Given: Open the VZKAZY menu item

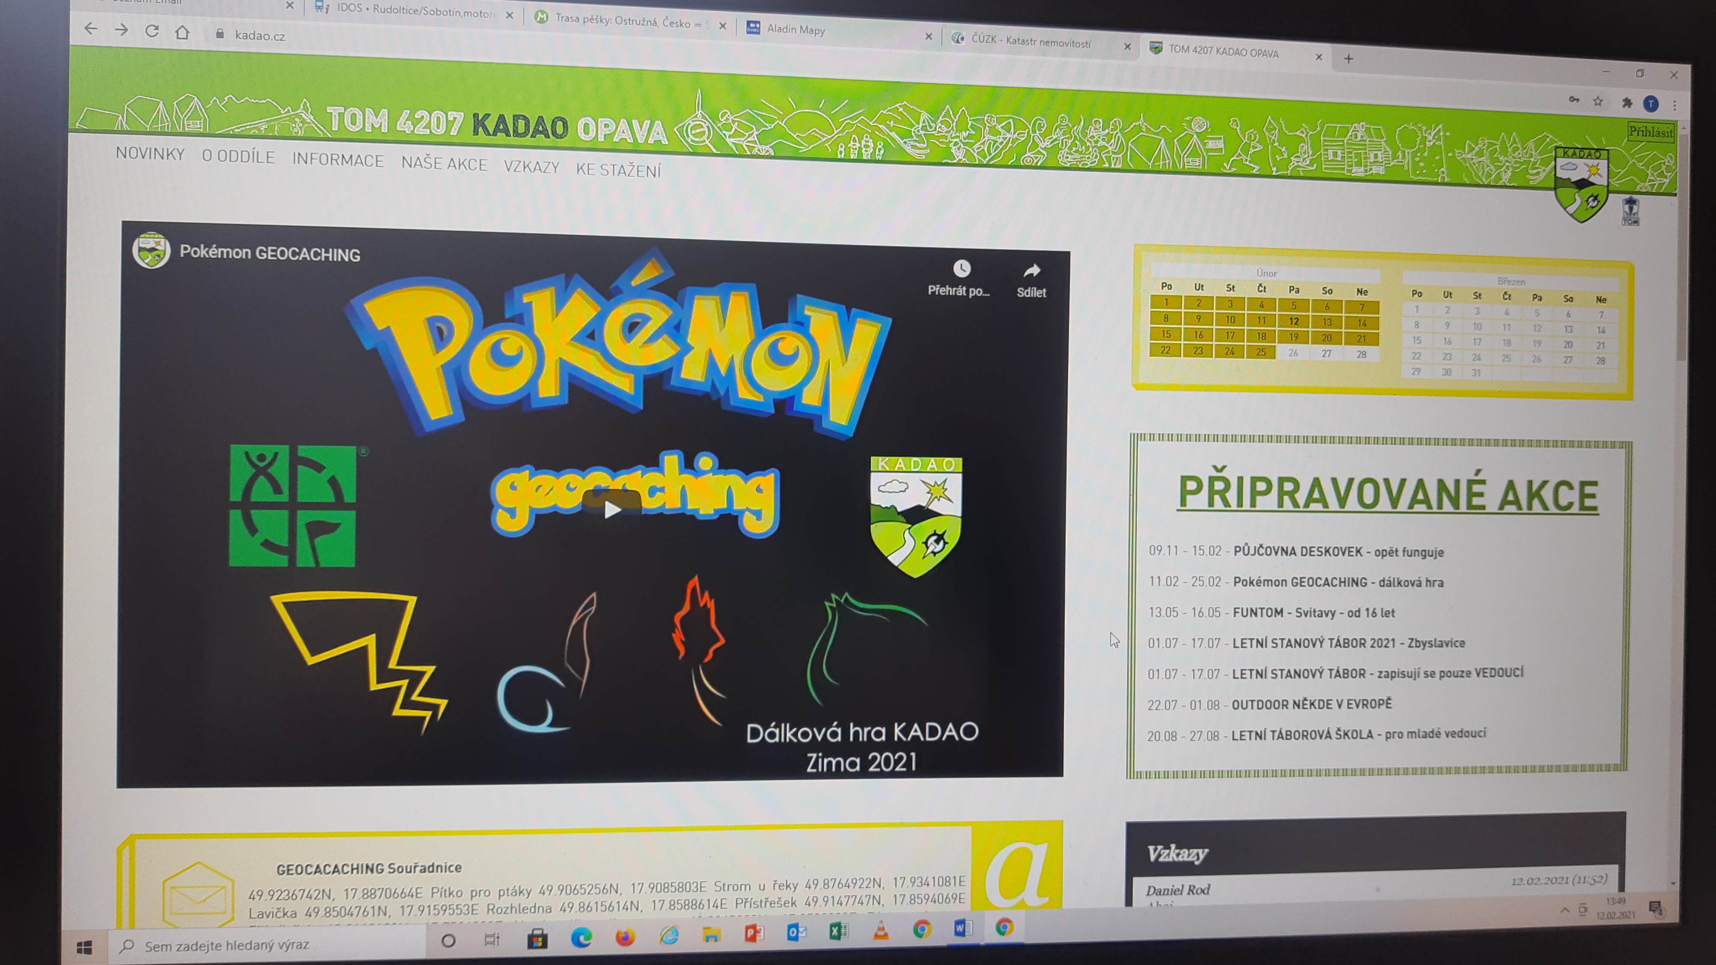Looking at the screenshot, I should point(532,167).
